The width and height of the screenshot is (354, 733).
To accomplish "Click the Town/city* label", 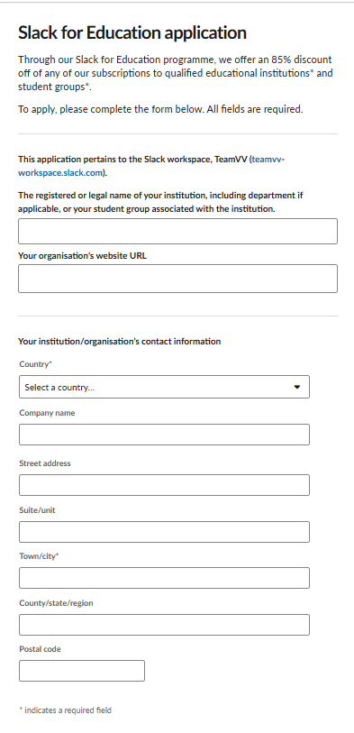I will [x=39, y=556].
